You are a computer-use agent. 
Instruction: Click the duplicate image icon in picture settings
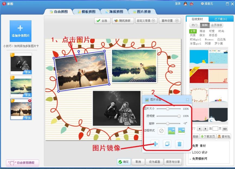click(167, 144)
